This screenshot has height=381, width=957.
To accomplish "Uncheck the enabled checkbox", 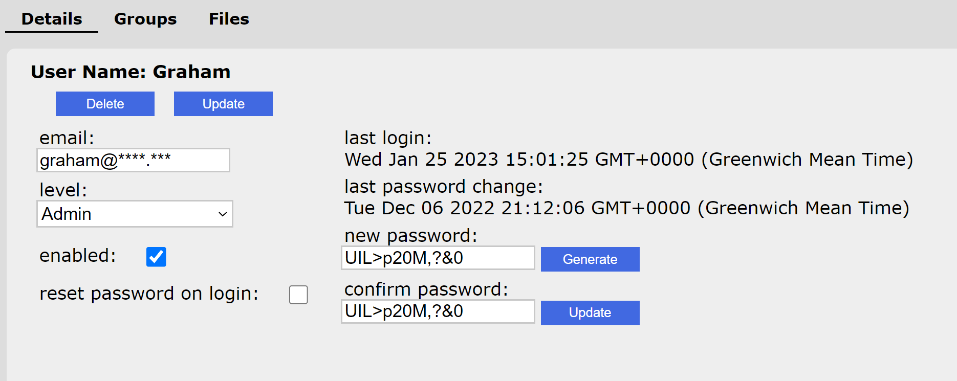I will coord(156,257).
